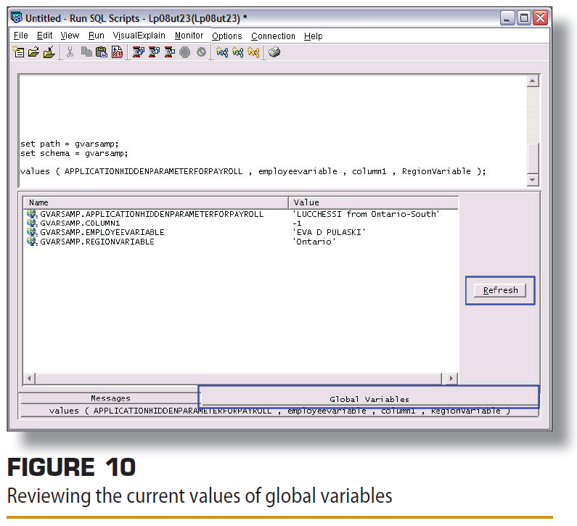This screenshot has height=526, width=577.
Task: Click the values statement in script editor
Action: [253, 171]
